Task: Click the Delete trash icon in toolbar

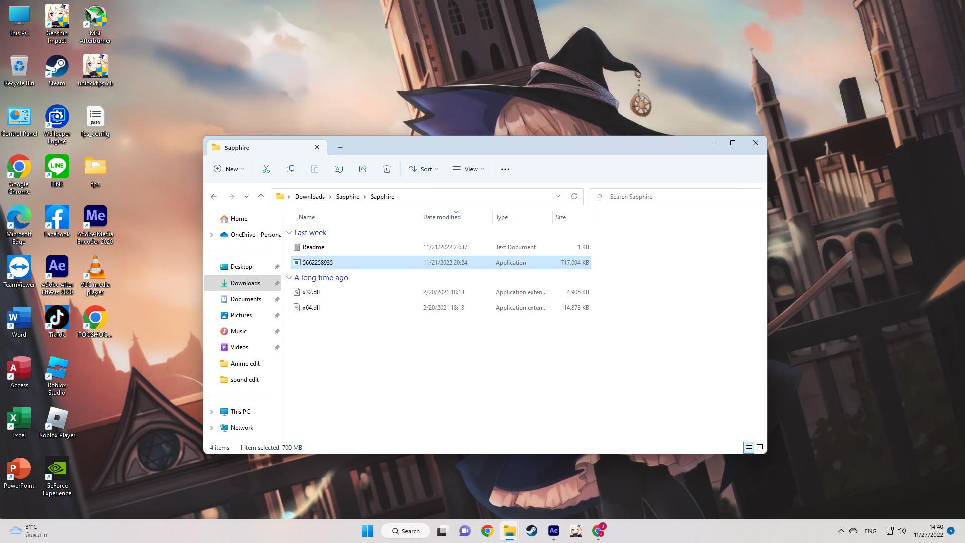Action: (387, 169)
